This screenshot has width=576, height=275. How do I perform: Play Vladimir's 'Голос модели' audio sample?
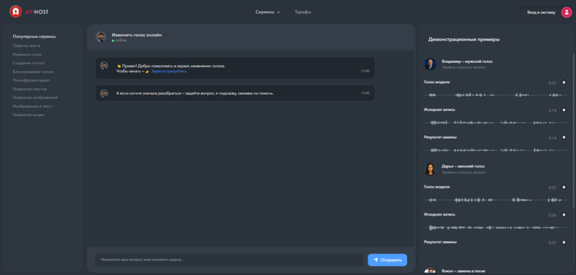[x=564, y=82]
